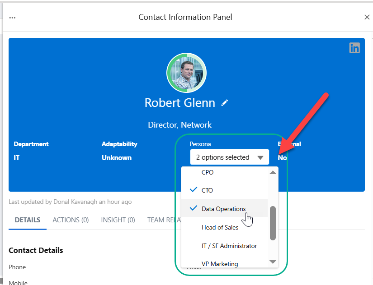Click the Department value IT

17,158
